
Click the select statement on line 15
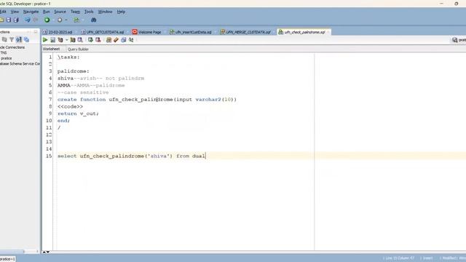(x=131, y=156)
